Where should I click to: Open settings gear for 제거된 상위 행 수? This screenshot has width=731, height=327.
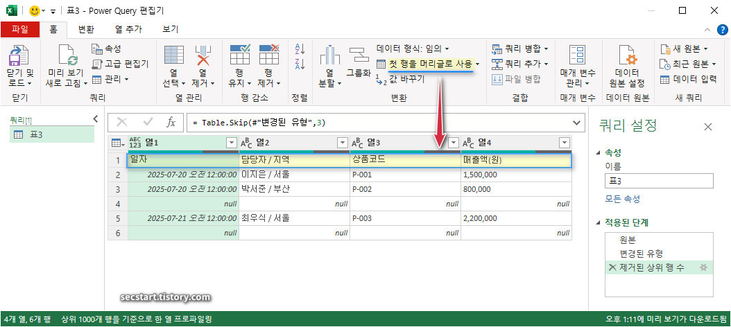coord(704,267)
